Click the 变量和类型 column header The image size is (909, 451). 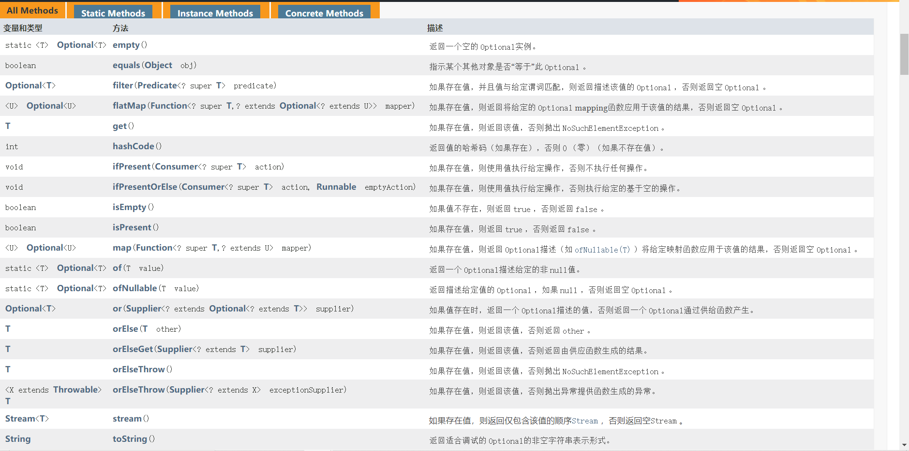pyautogui.click(x=23, y=28)
